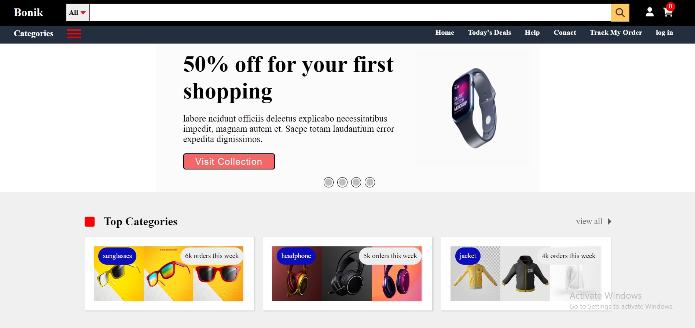Click inside the search input field
The image size is (695, 328).
(x=350, y=12)
